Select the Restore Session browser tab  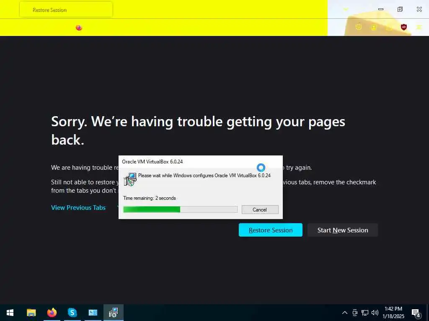coord(66,10)
